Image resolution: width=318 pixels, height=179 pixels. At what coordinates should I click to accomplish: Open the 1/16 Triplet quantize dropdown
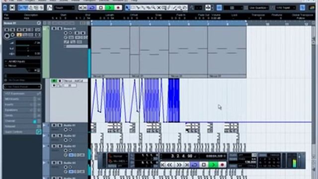click(286, 8)
